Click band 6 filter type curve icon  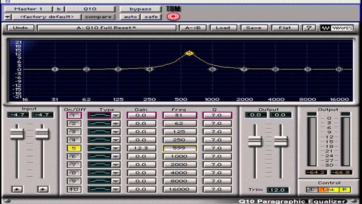[x=100, y=156]
